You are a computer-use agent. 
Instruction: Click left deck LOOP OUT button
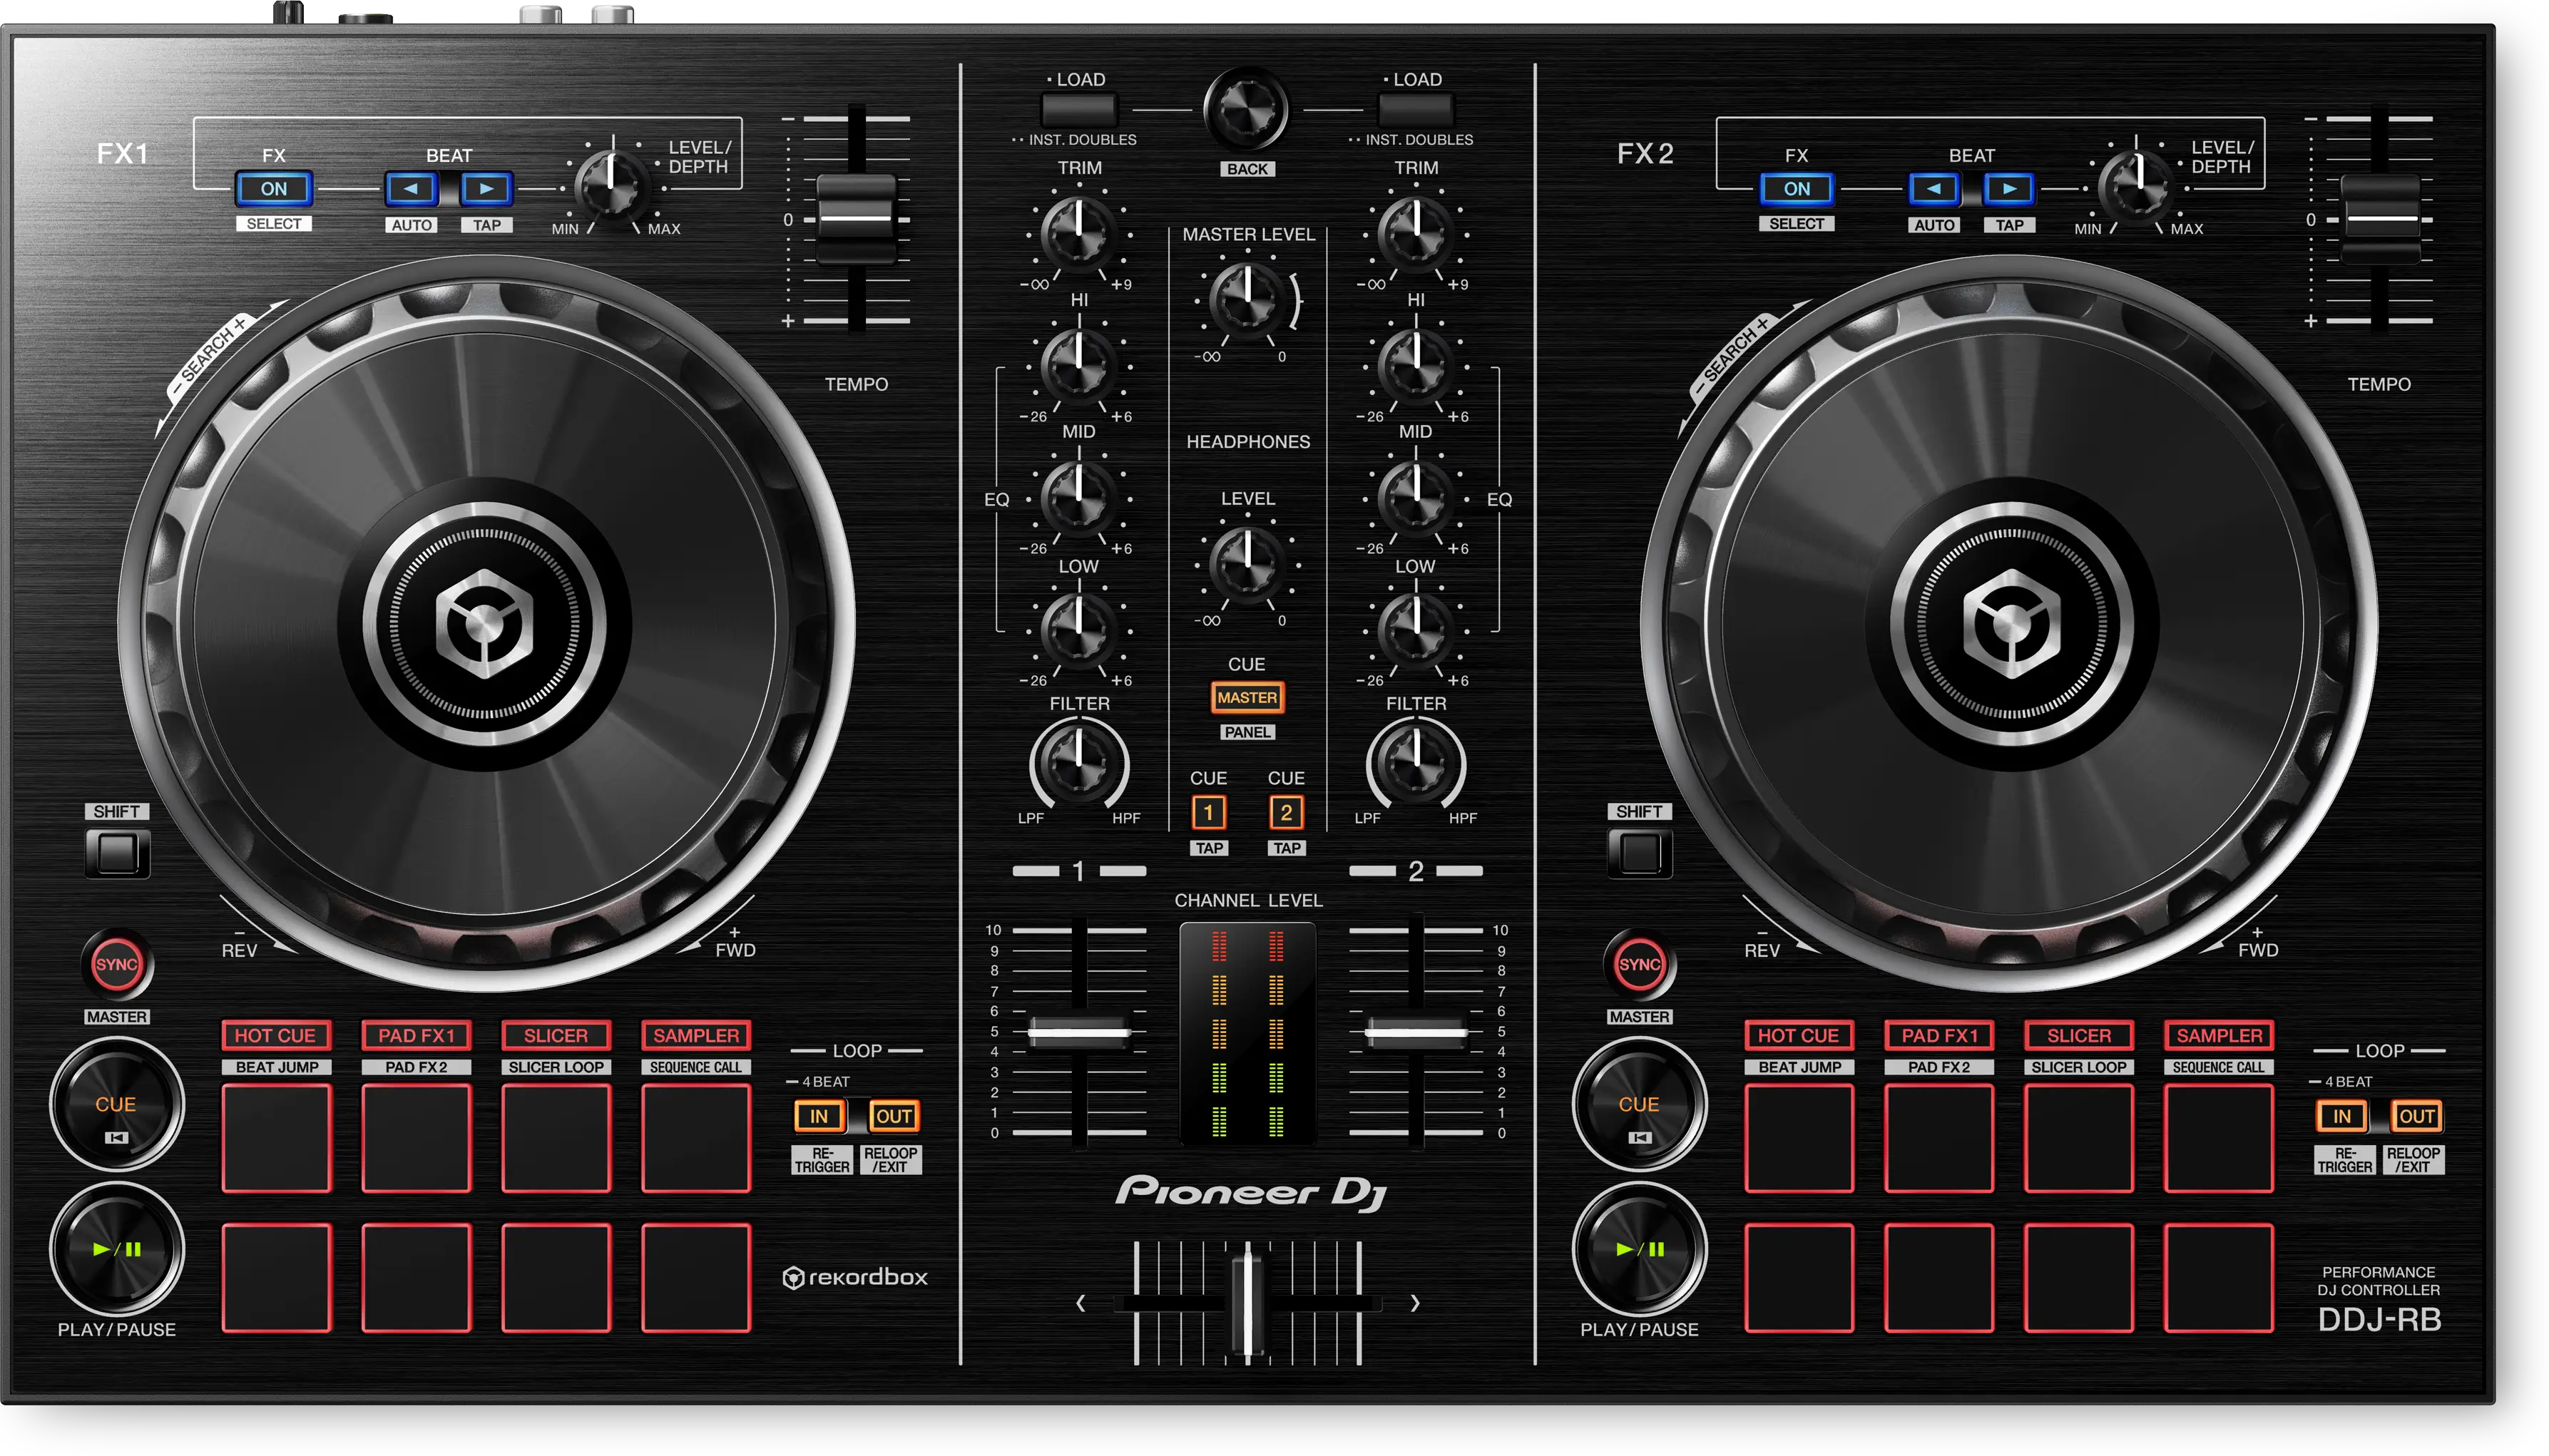pyautogui.click(x=894, y=1117)
